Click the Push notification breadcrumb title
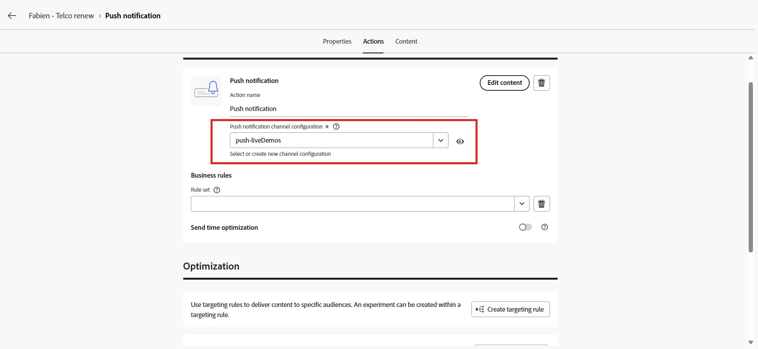Image resolution: width=758 pixels, height=349 pixels. [133, 16]
